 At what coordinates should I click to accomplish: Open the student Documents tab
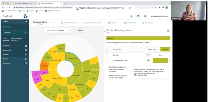pos(148,23)
